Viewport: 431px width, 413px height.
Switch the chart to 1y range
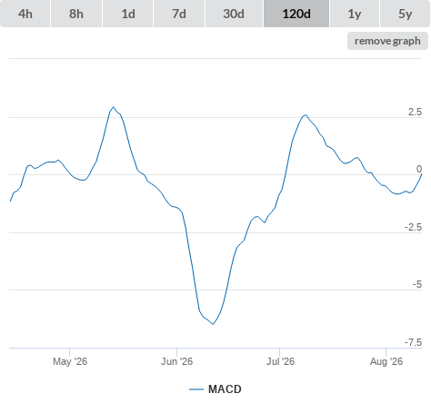355,14
